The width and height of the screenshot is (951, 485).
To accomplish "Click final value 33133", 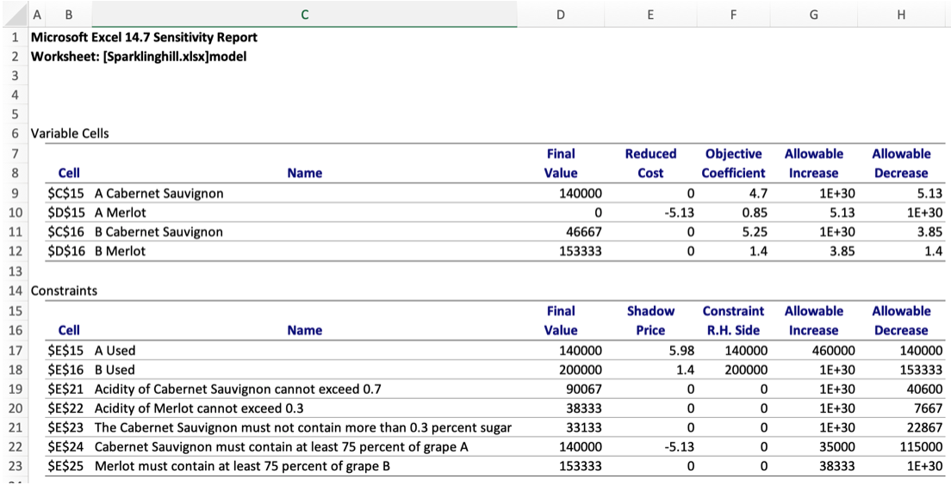I will [x=583, y=428].
